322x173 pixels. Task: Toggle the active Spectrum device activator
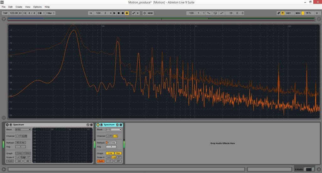click(98, 125)
